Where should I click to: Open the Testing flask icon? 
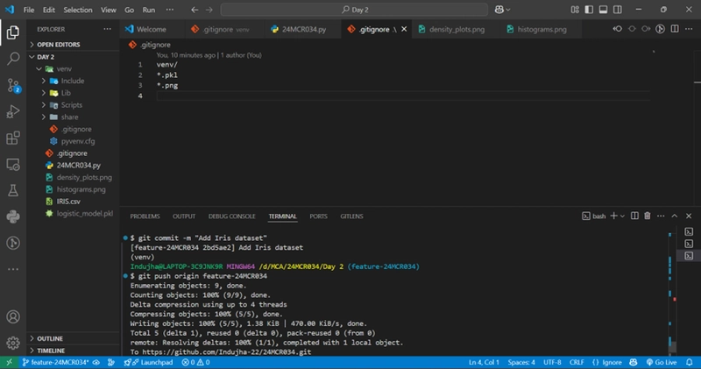[x=13, y=190]
